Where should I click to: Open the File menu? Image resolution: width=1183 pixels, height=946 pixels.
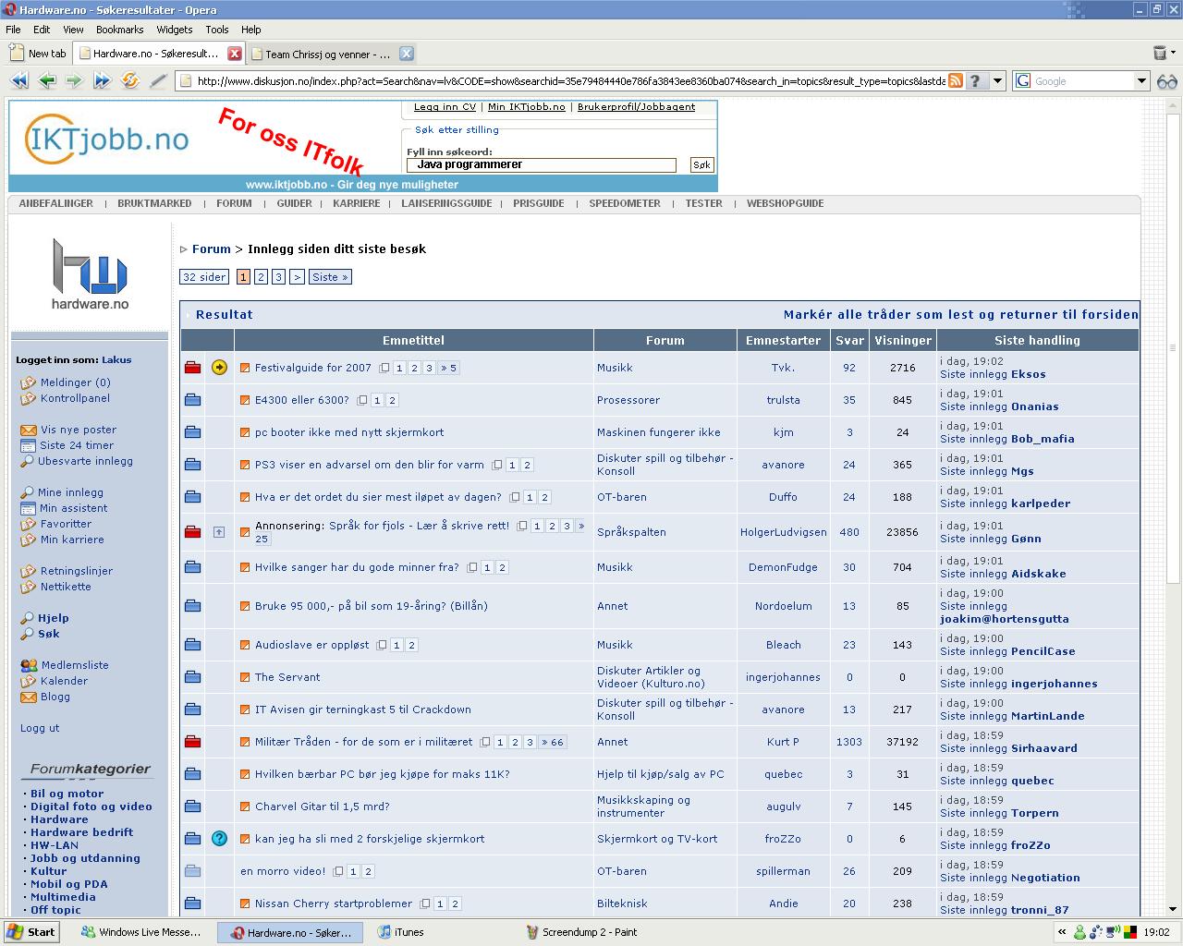[x=13, y=30]
